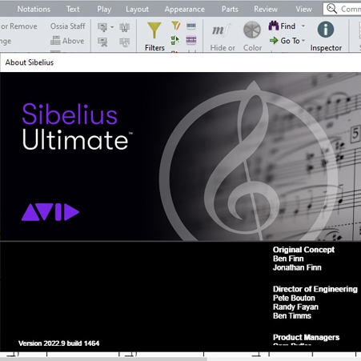Switch to the Text tab
The image size is (361, 361).
(73, 9)
